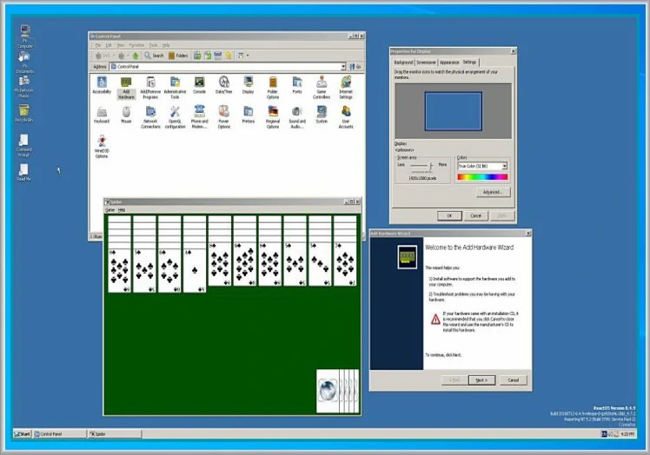The width and height of the screenshot is (650, 455).
Task: Activate the Control Panel taskbar button
Action: pyautogui.click(x=60, y=434)
